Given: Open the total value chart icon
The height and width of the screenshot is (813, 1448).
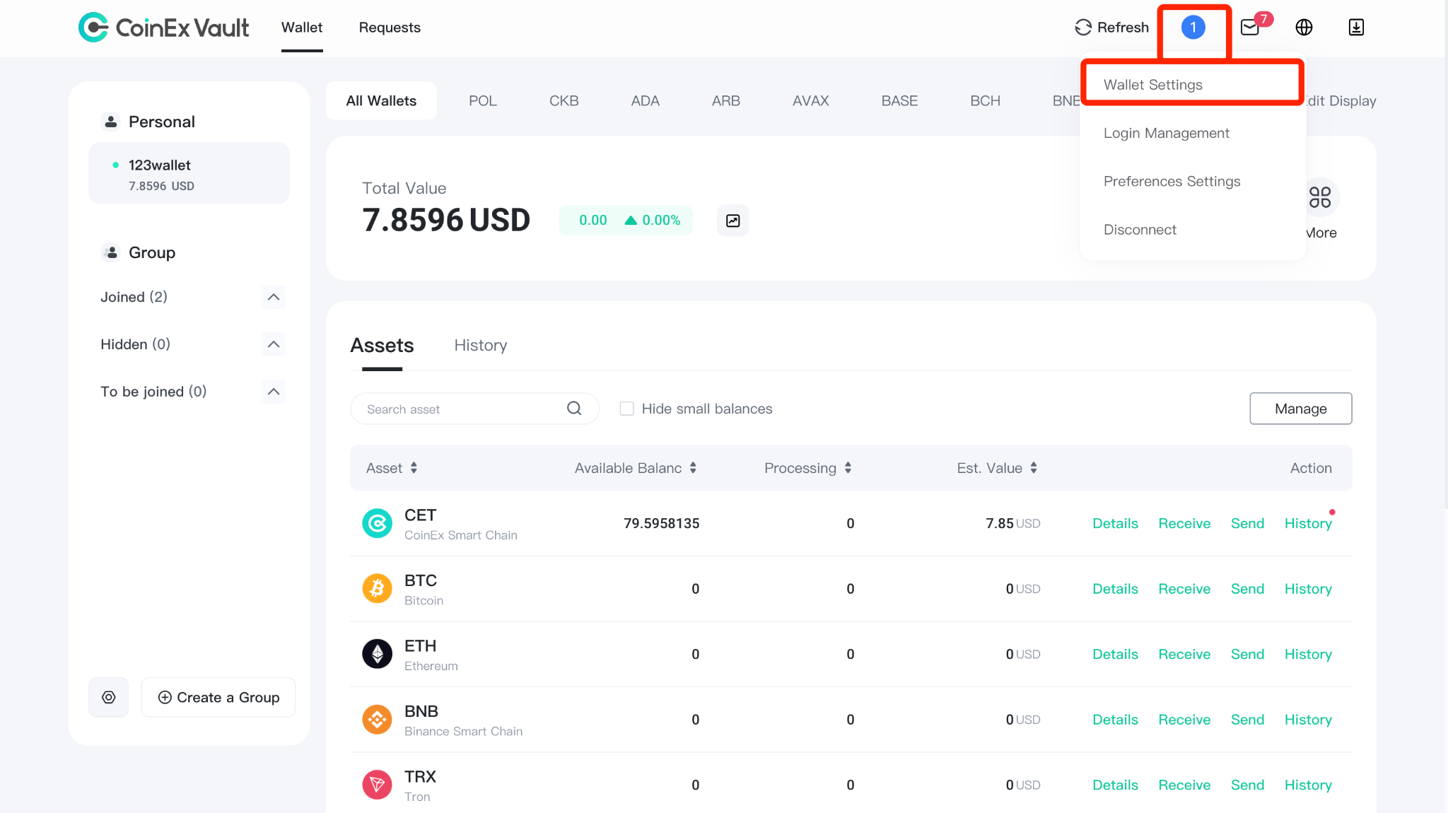Looking at the screenshot, I should [733, 221].
